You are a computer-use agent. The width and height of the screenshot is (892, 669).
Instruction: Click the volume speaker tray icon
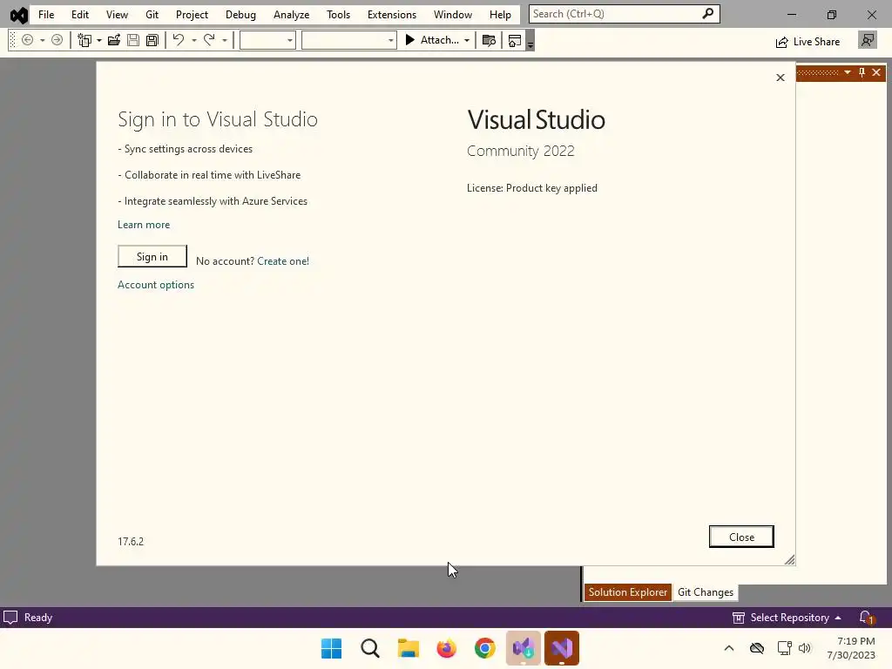click(x=804, y=648)
